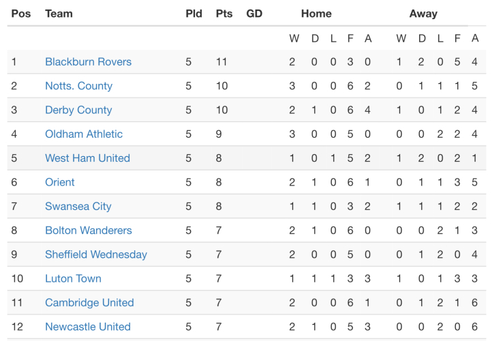Open Sheffield Wednesday team page
This screenshot has height=341, width=503.
coord(96,254)
